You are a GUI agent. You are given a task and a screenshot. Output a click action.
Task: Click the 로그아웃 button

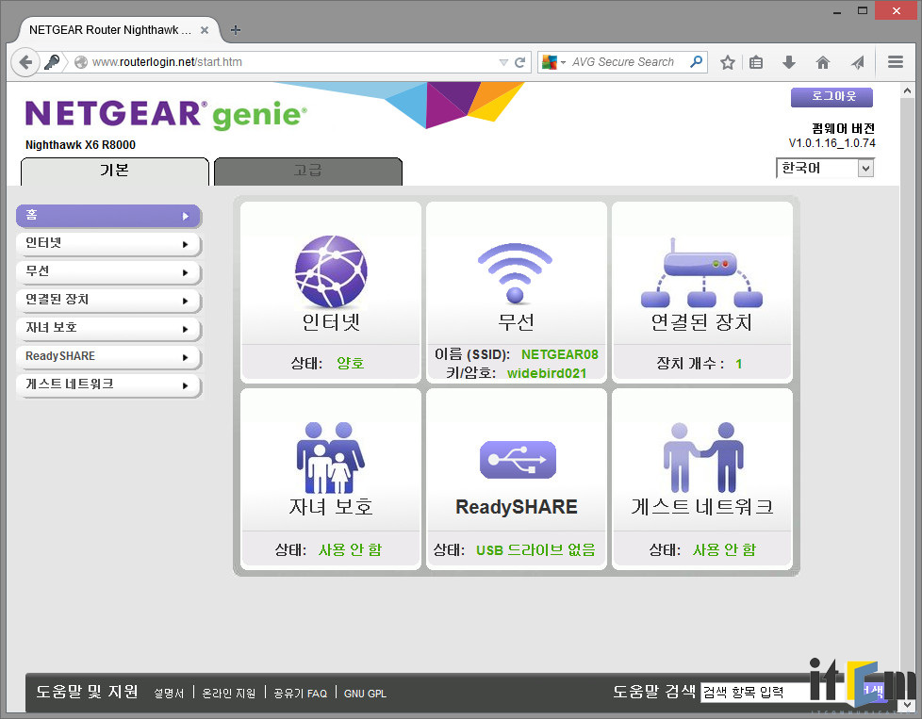click(831, 97)
